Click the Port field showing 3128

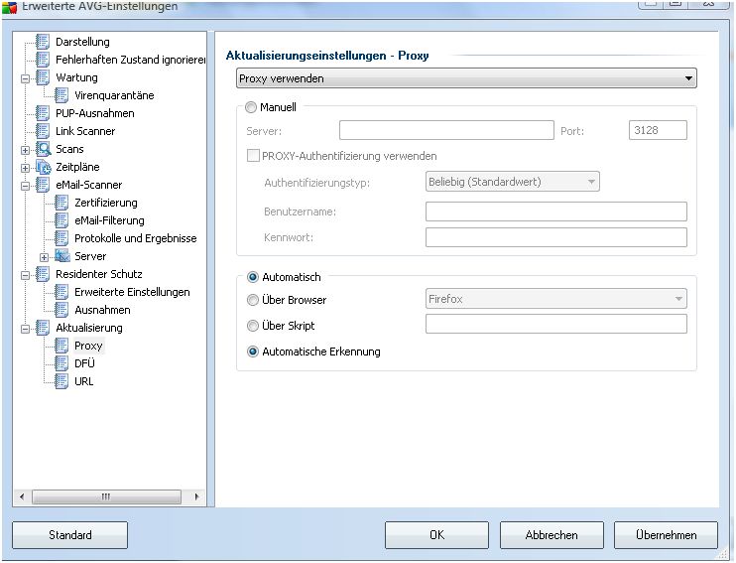coord(658,130)
